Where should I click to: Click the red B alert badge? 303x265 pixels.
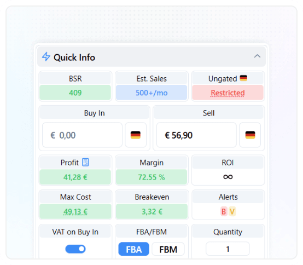(224, 211)
